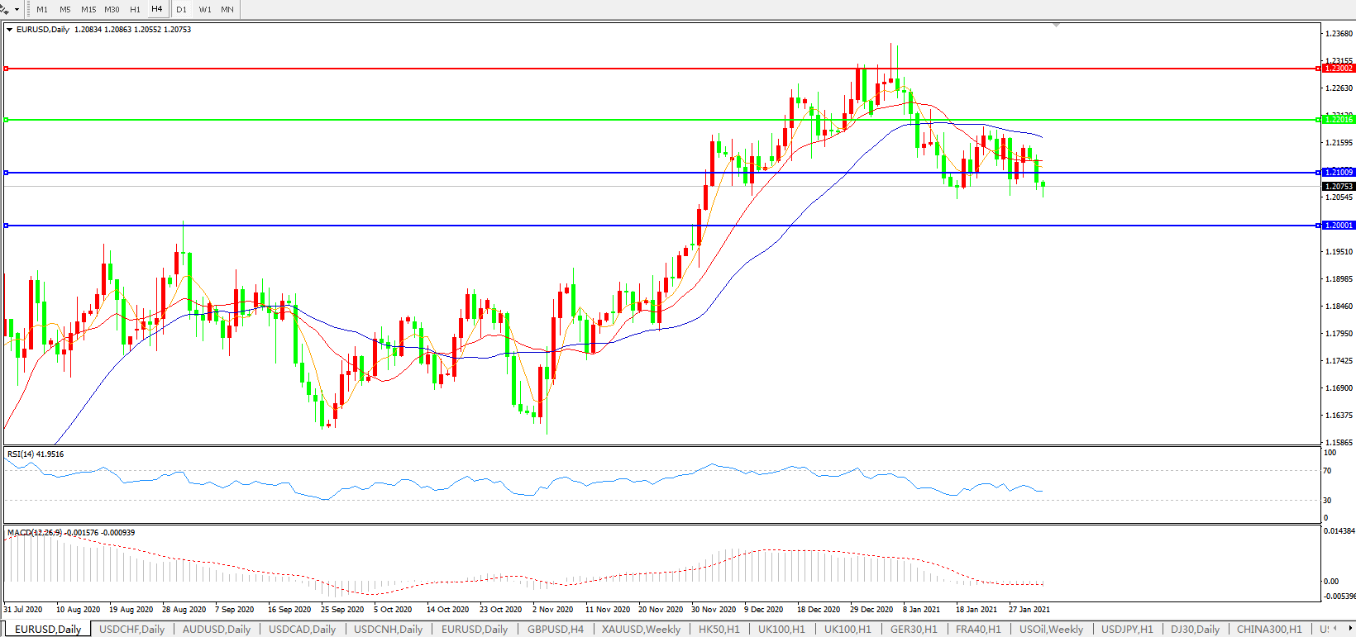Set the timeframe to W1 weekly

click(x=204, y=9)
